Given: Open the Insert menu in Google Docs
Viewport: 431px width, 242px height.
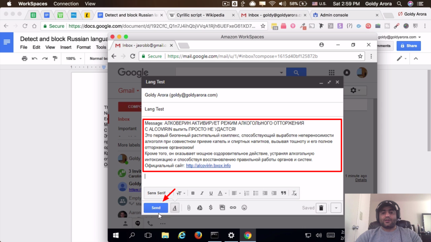Looking at the screenshot, I should [66, 47].
